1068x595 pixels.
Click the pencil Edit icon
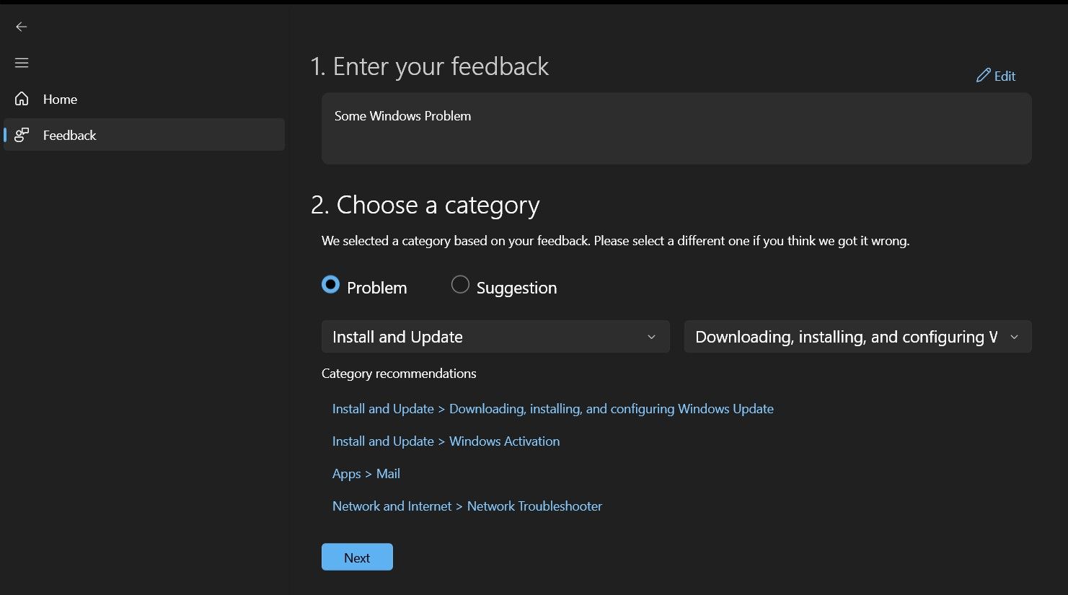(x=983, y=76)
